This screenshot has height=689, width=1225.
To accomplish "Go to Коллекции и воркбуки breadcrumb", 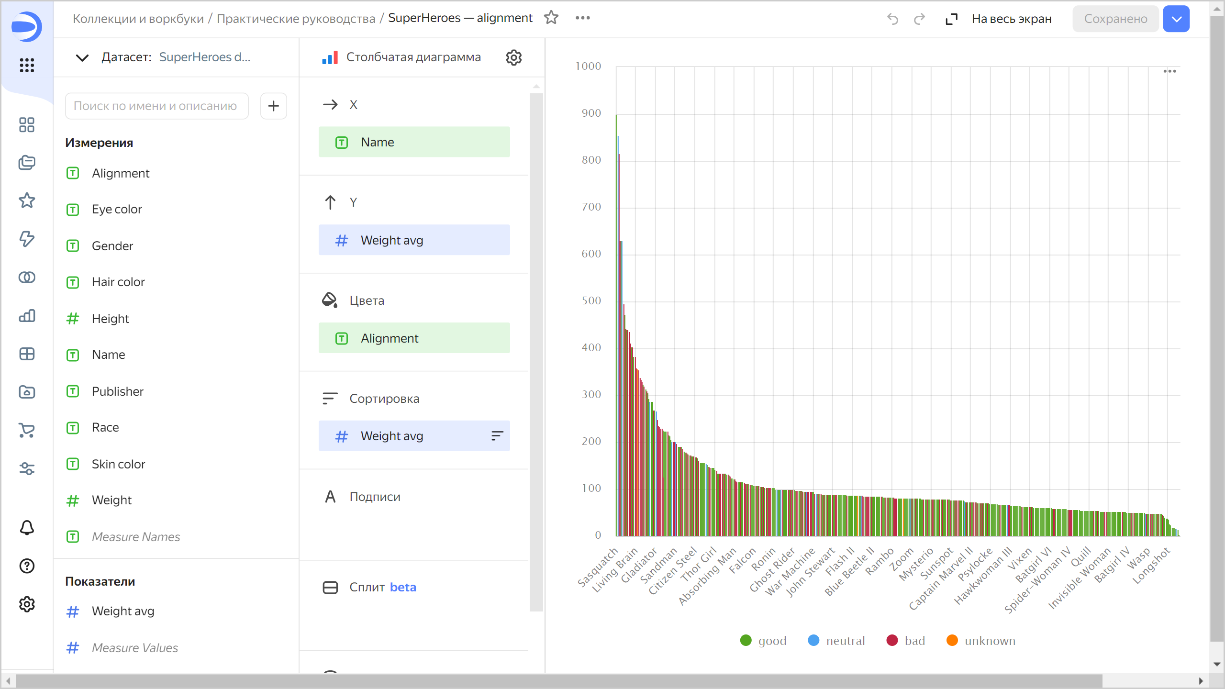I will click(138, 18).
